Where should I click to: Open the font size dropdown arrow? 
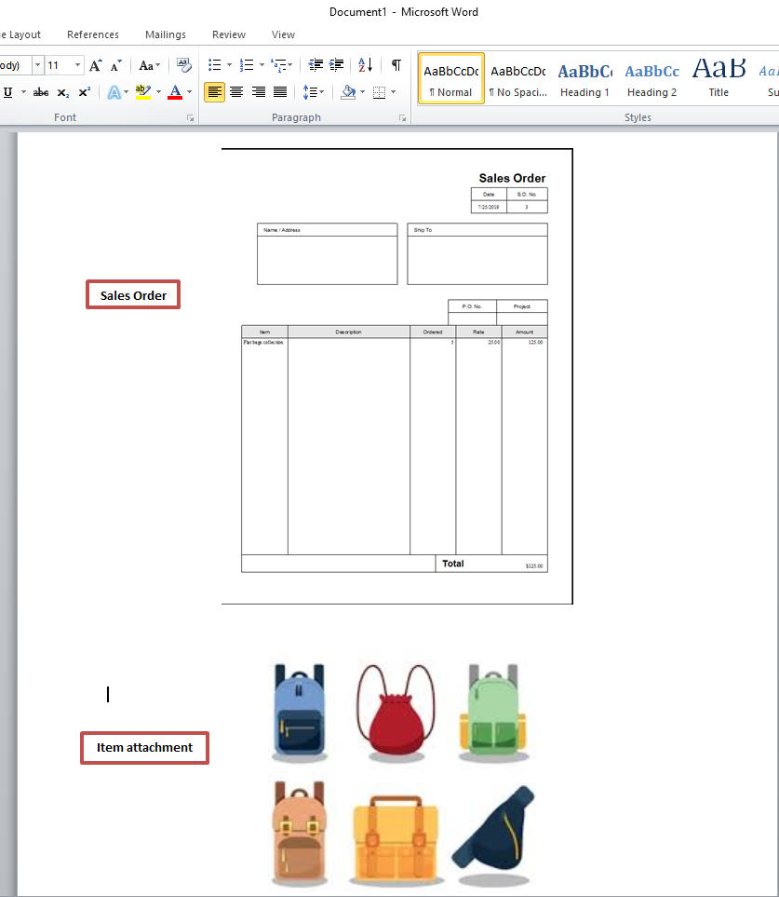click(78, 65)
